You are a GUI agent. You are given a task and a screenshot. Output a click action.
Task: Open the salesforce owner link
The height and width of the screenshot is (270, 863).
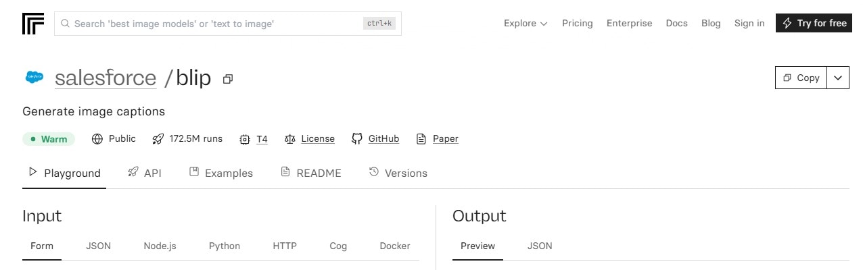pyautogui.click(x=106, y=78)
